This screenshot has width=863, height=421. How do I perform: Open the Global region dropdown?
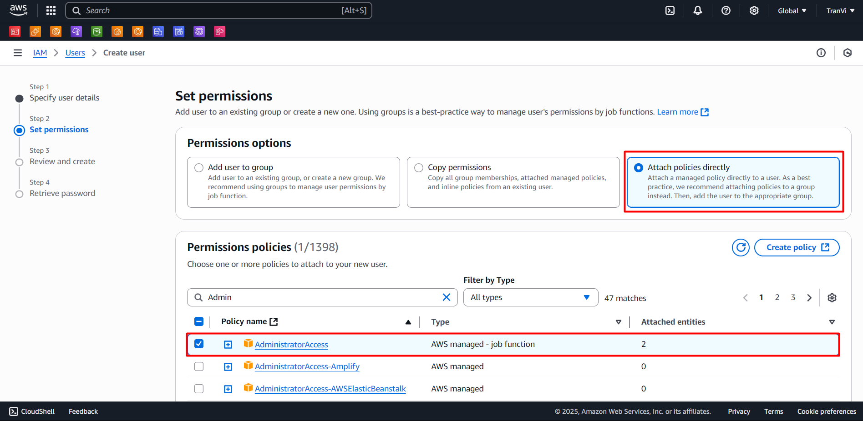(792, 10)
